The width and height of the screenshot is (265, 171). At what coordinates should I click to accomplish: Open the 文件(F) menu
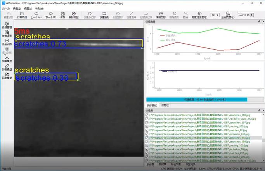[x=6, y=8]
